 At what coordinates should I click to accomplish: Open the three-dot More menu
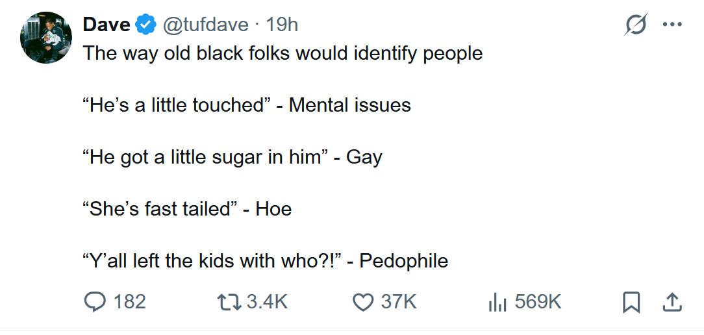tap(672, 25)
